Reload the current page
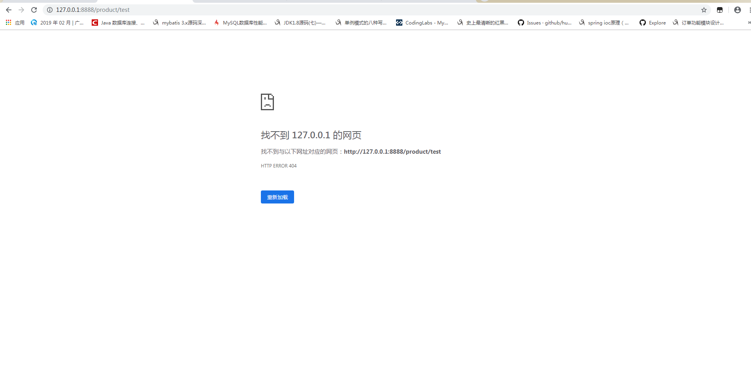The height and width of the screenshot is (388, 751). [34, 9]
